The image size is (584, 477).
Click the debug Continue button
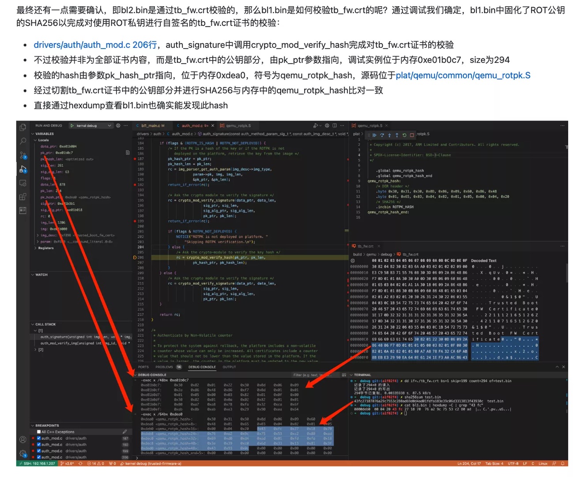(374, 135)
